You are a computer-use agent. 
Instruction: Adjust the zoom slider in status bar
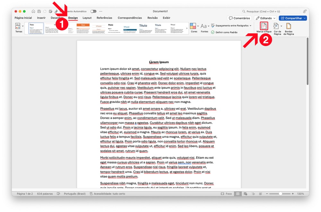click(280, 194)
